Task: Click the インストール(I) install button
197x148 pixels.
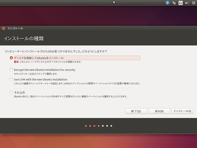Action: point(182,111)
